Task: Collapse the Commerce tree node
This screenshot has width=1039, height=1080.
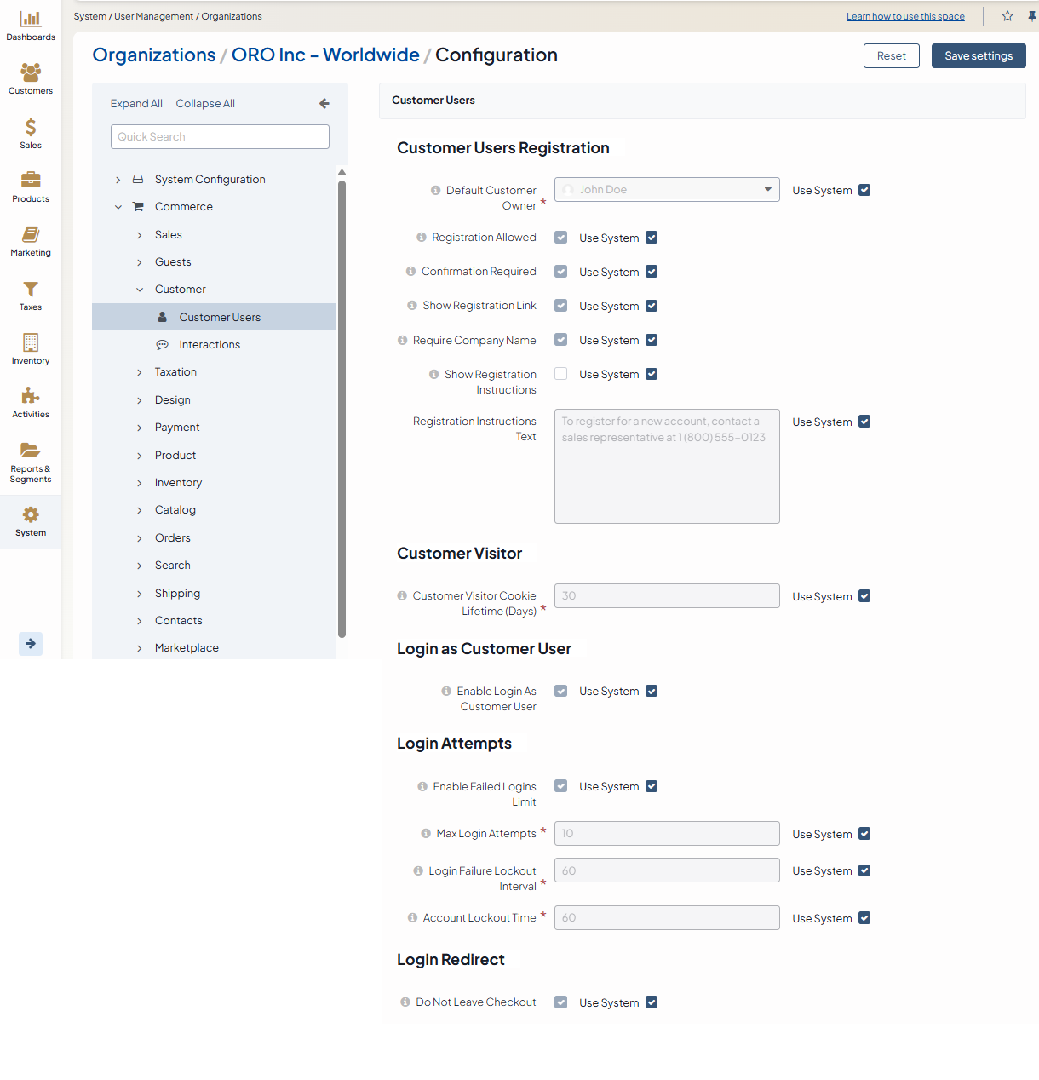Action: tap(118, 207)
